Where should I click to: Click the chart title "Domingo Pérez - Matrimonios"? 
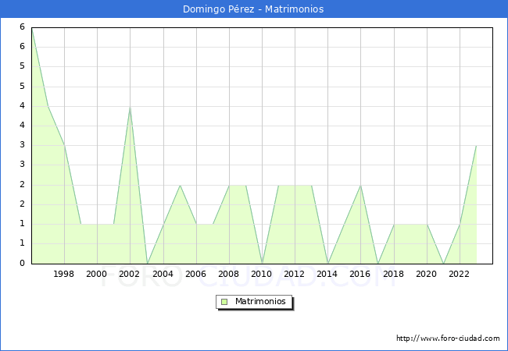pos(253,9)
